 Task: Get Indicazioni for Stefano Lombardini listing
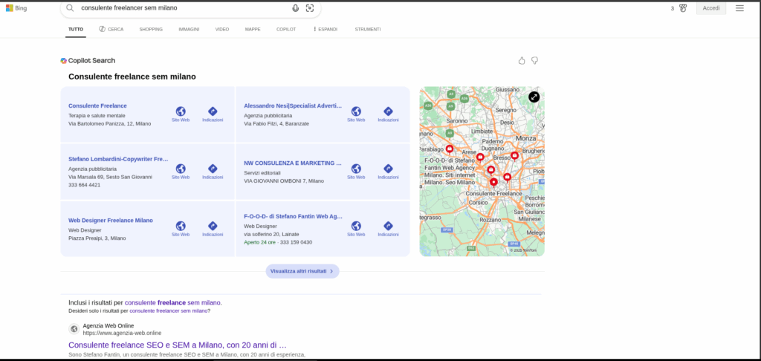pos(213,172)
